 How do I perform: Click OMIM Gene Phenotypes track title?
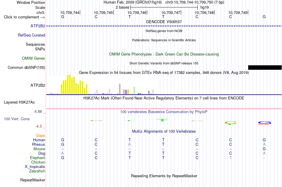164,54
